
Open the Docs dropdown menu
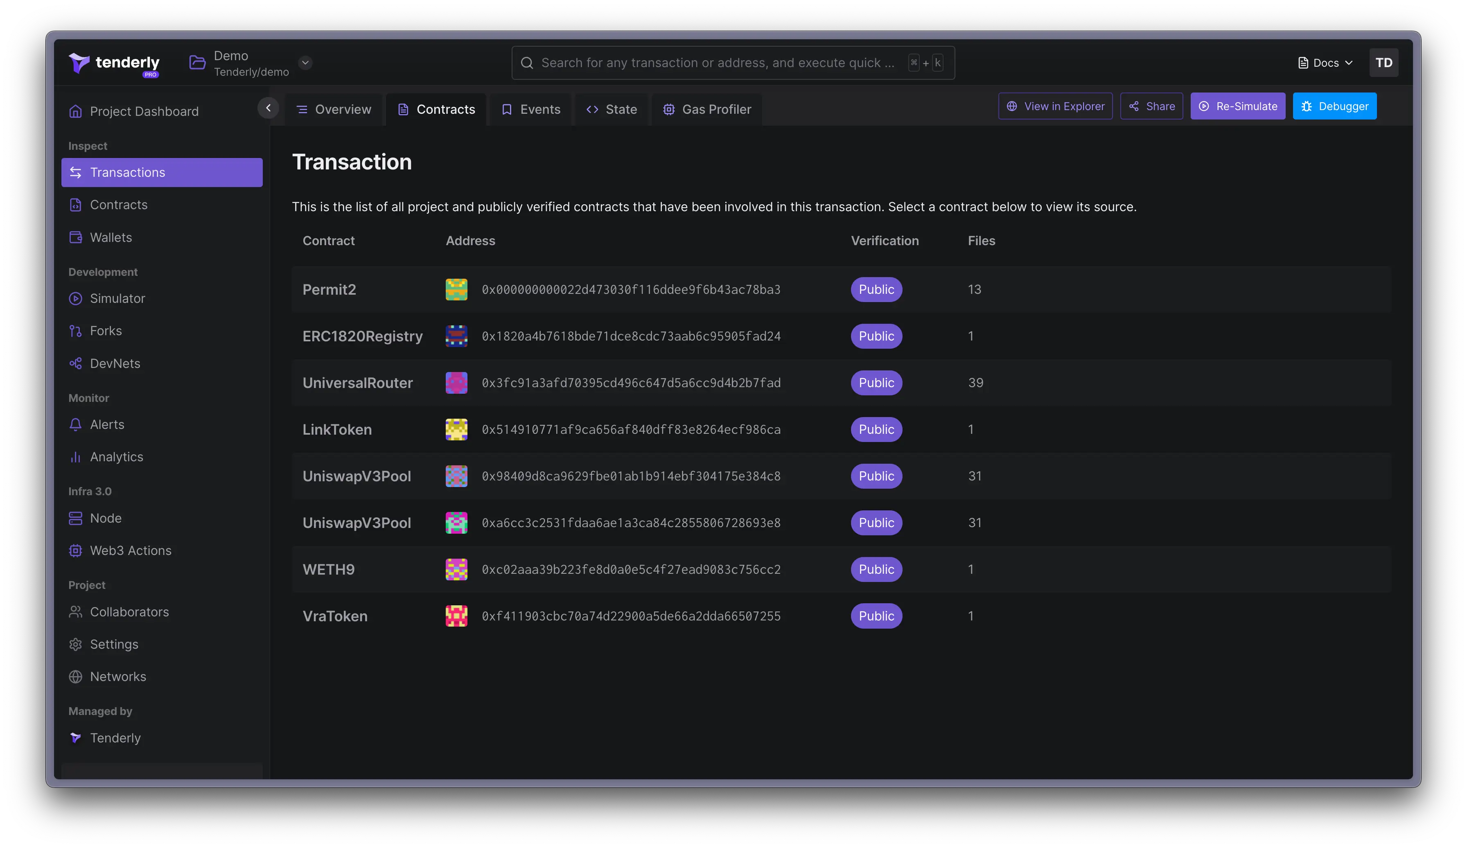tap(1325, 63)
